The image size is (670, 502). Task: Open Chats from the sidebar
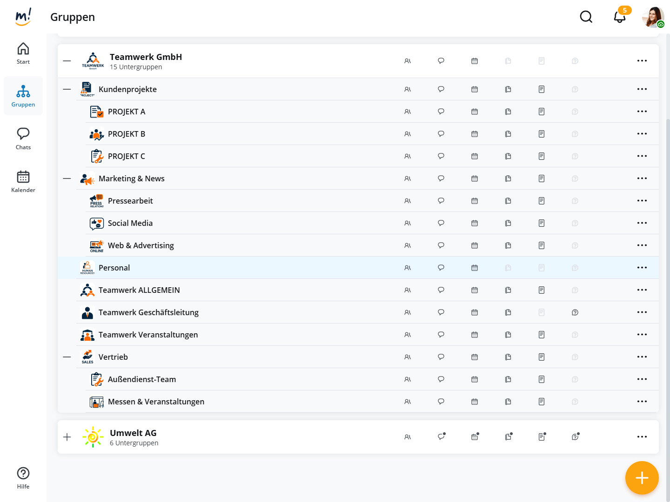(23, 139)
